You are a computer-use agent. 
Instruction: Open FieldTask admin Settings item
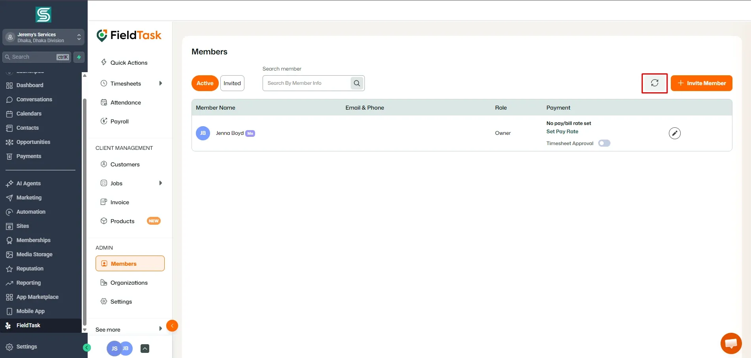[121, 302]
